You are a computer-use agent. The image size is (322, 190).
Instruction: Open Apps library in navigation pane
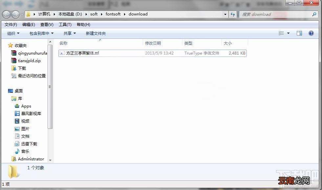pyautogui.click(x=26, y=106)
